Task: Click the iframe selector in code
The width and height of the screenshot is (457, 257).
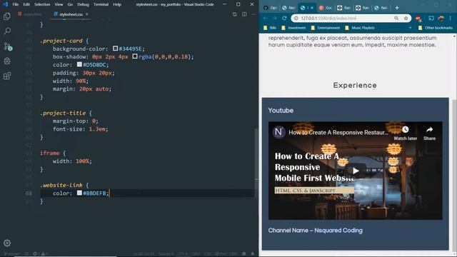Action: pos(49,153)
